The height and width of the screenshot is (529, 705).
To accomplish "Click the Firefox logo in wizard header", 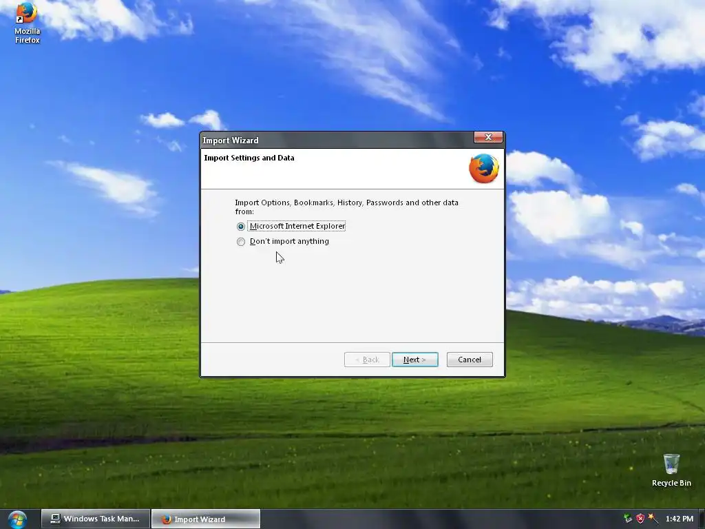I will pos(484,169).
